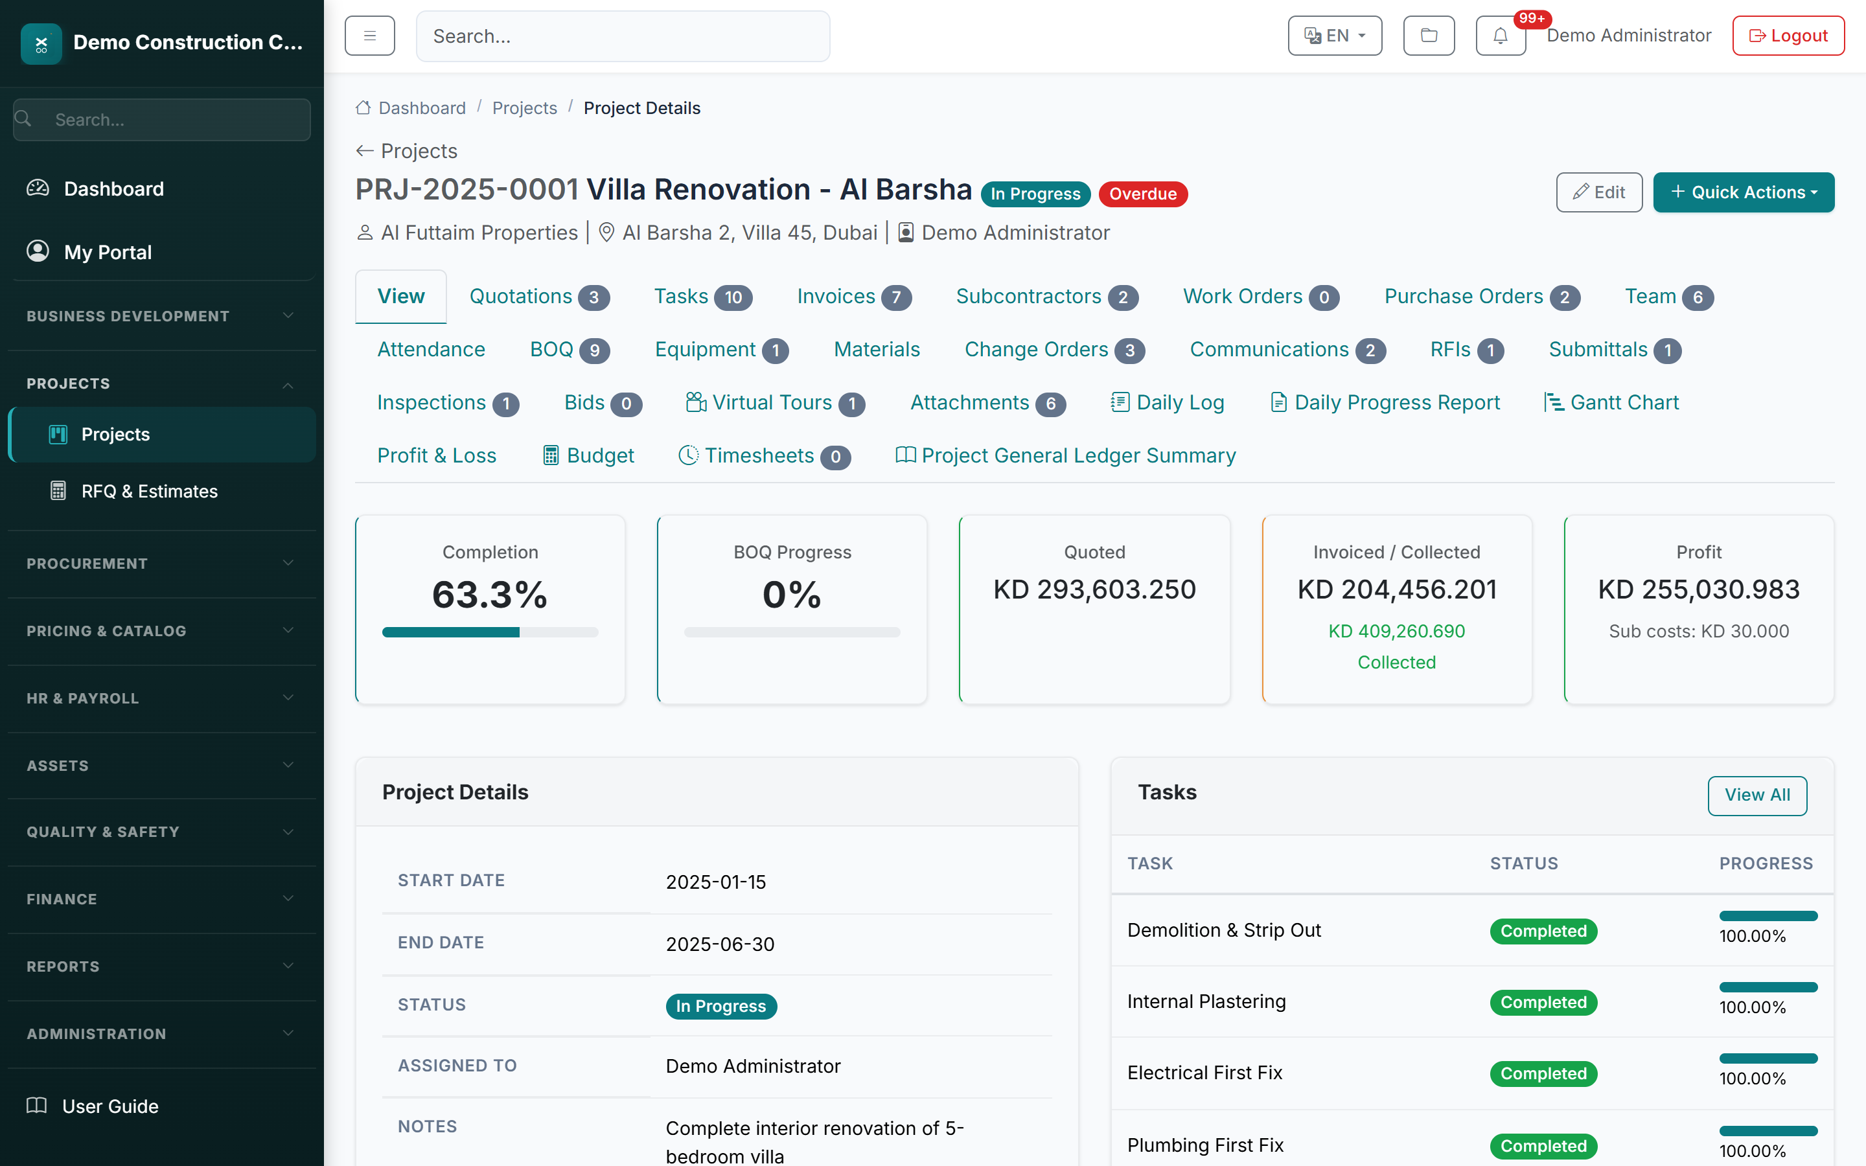
Task: Click the Demo Construction company logo icon
Action: coord(41,43)
